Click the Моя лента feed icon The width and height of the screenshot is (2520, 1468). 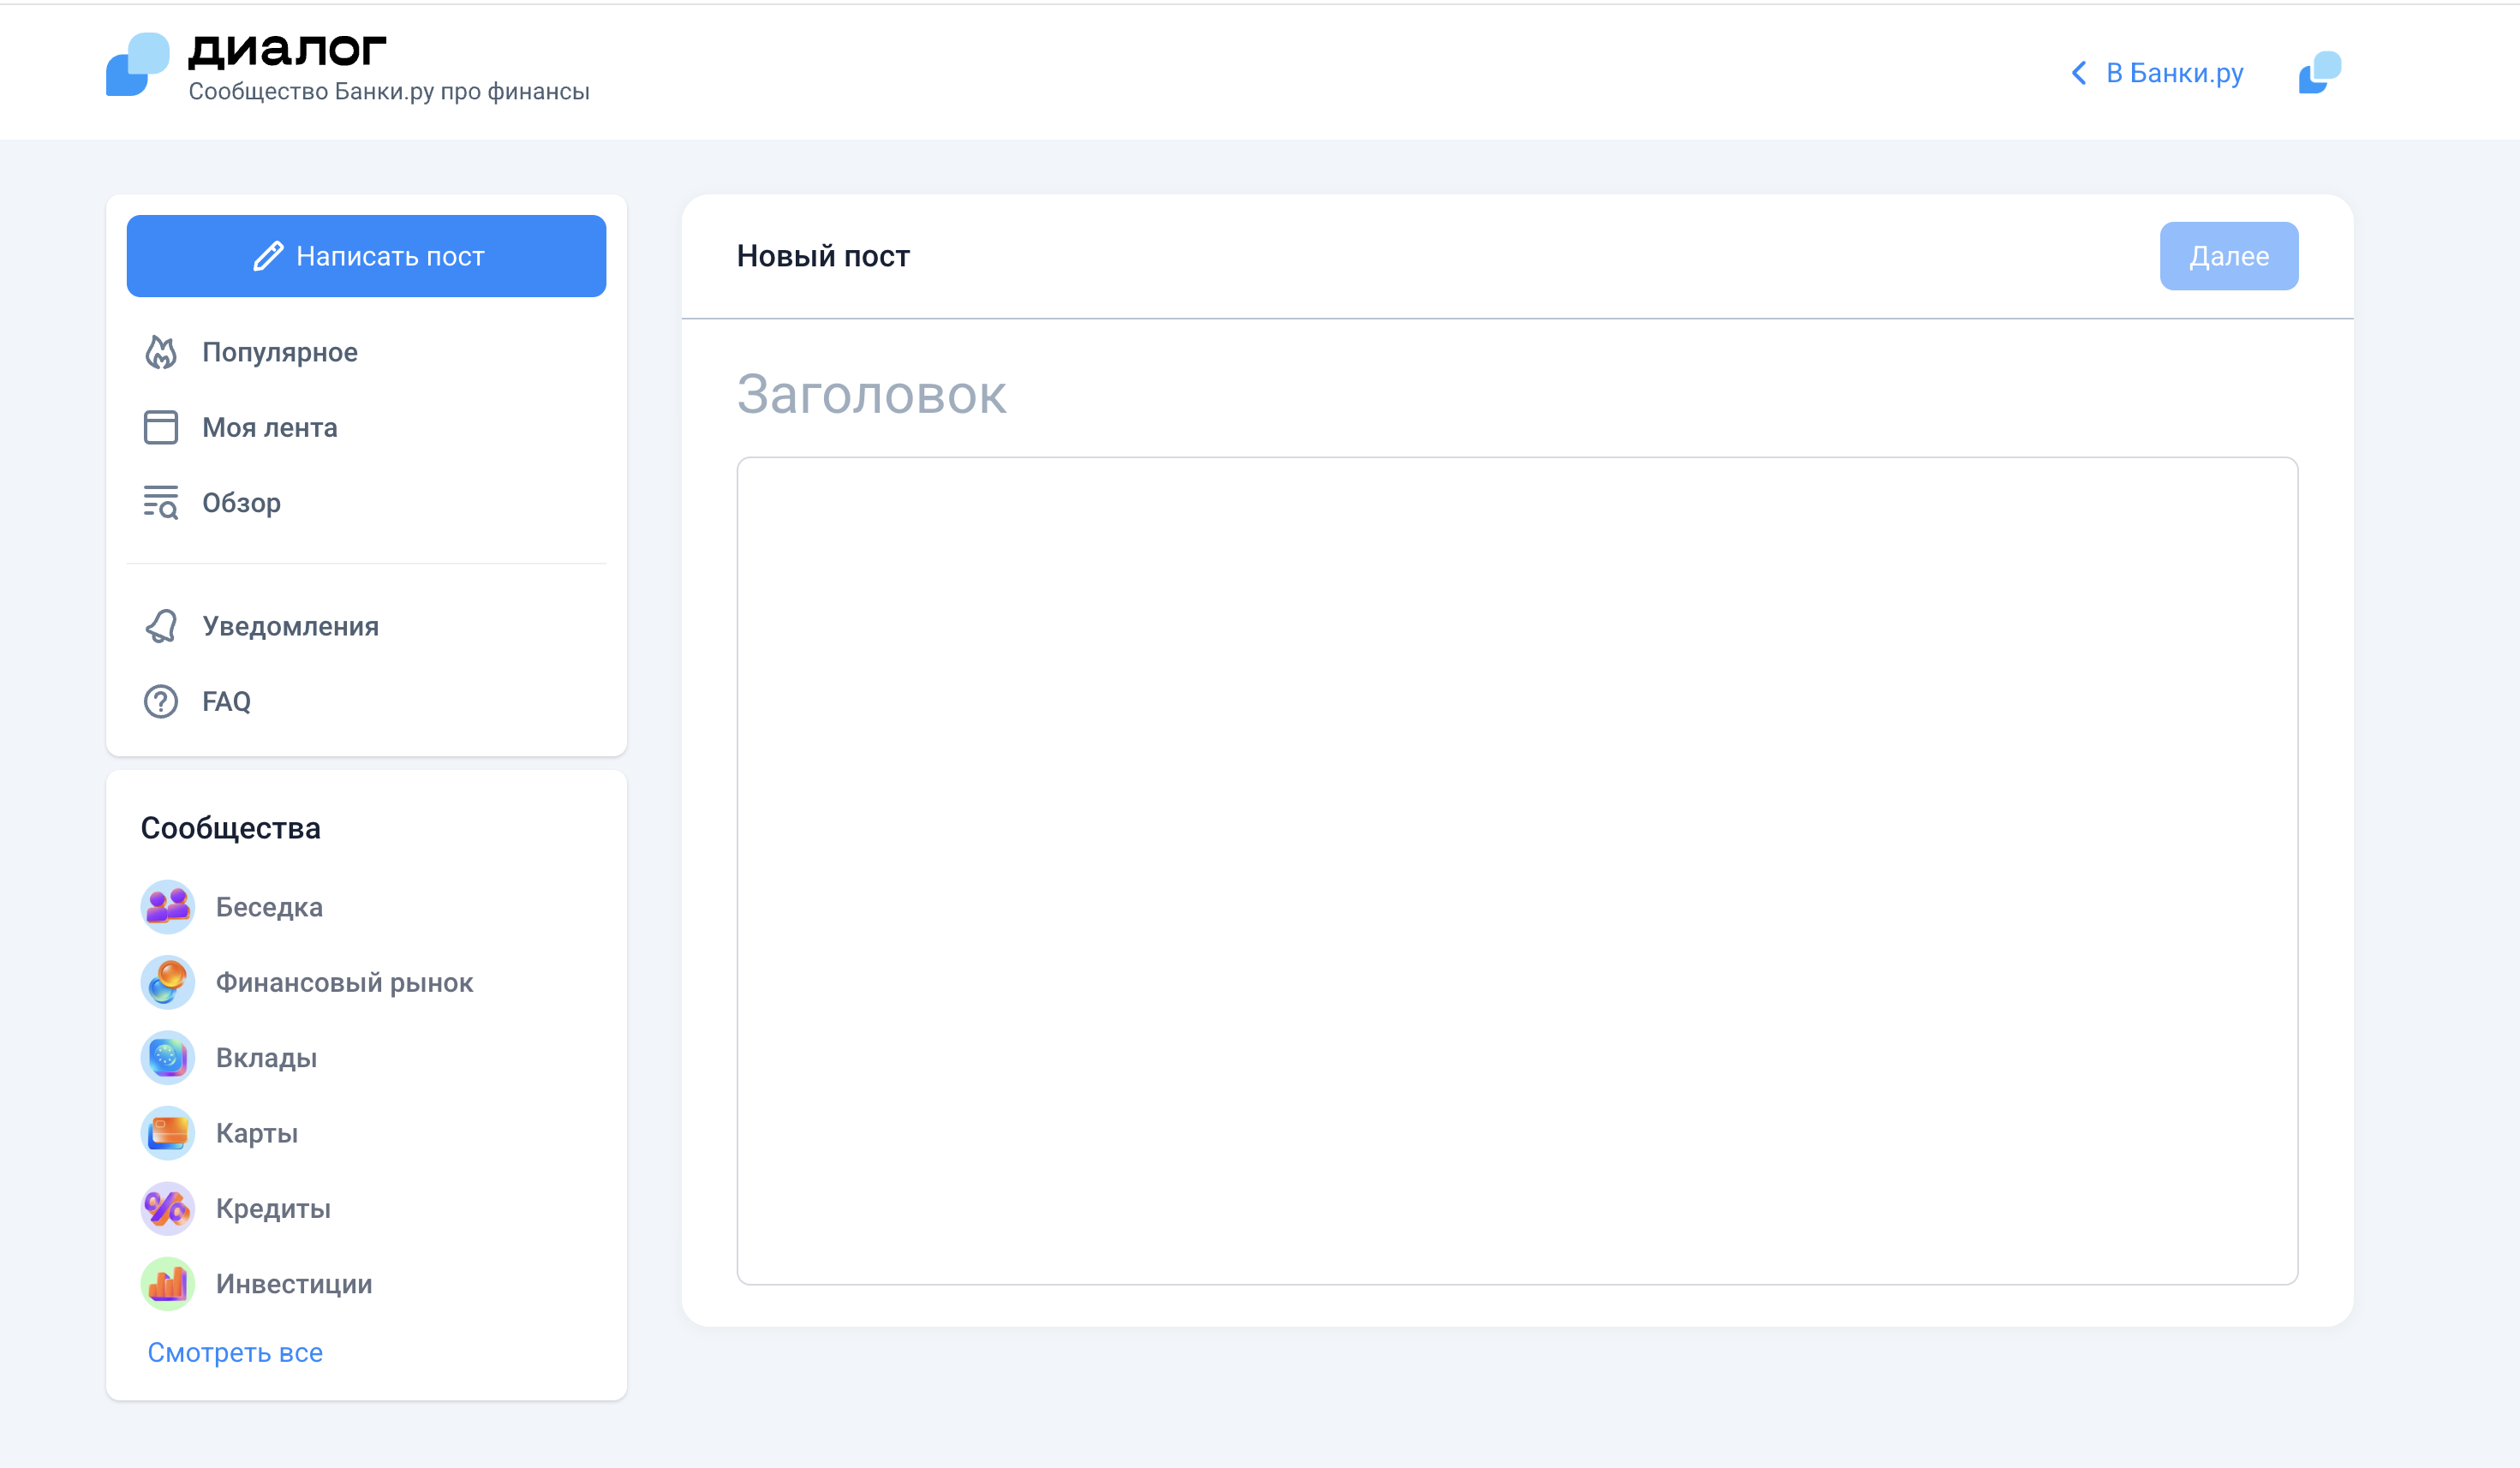[x=161, y=427]
